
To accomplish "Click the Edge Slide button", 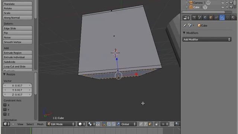I will (x=17, y=28).
